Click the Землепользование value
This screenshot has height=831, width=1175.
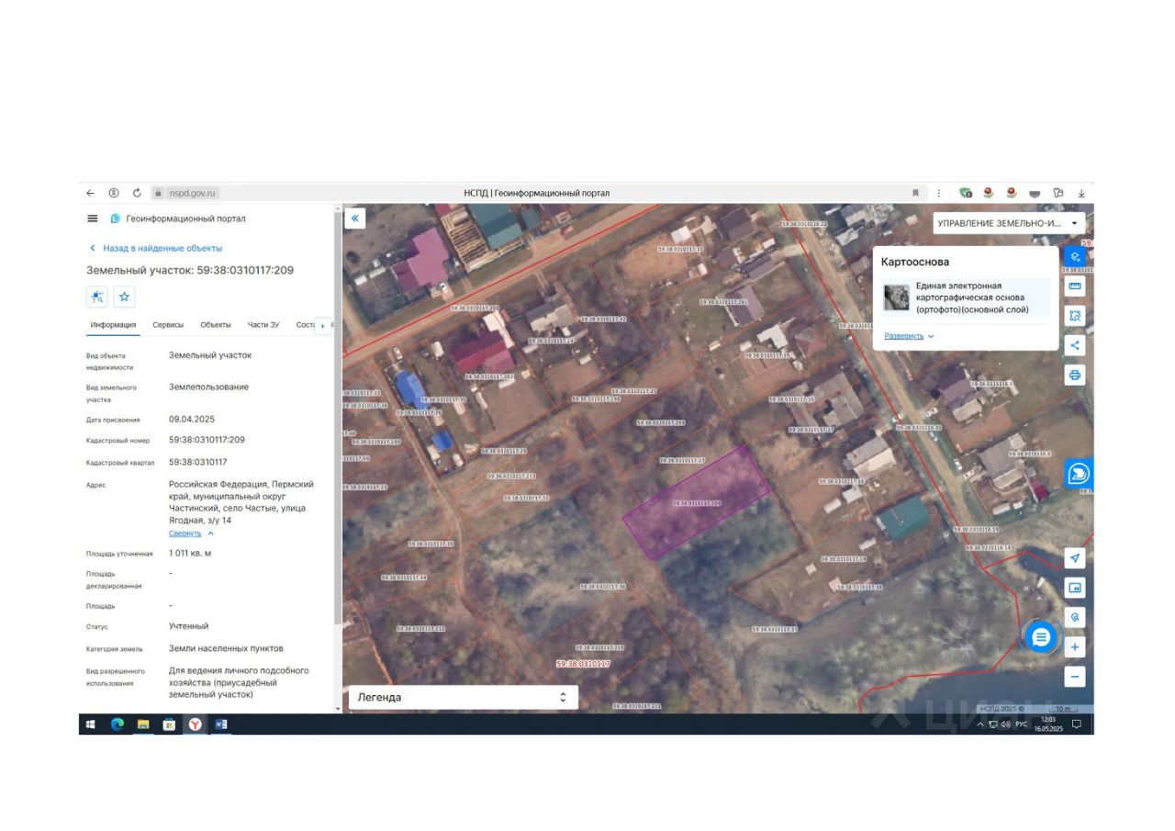click(x=208, y=387)
